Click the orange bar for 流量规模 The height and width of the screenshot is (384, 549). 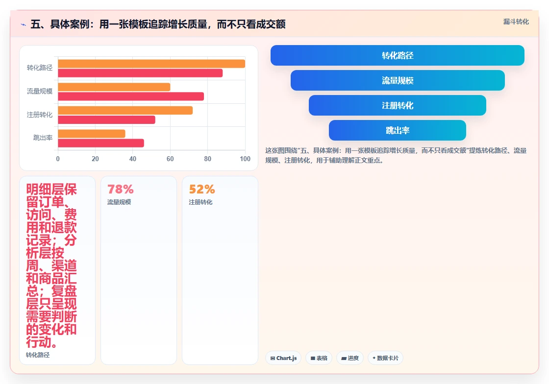point(114,87)
